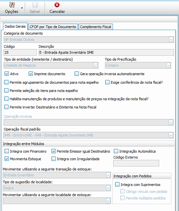
Task: Enable Integra com Financeiro checkbox
Action: pyautogui.click(x=7, y=151)
